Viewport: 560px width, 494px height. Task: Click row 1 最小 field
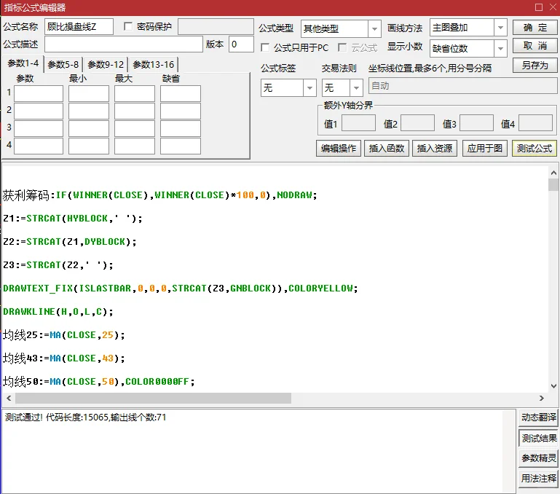(89, 93)
